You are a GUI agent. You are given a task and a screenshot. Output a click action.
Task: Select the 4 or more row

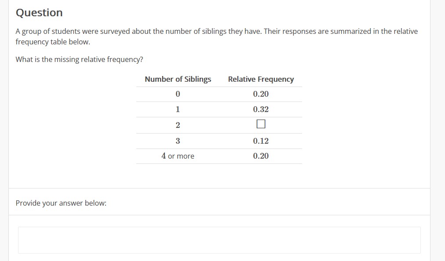click(219, 156)
